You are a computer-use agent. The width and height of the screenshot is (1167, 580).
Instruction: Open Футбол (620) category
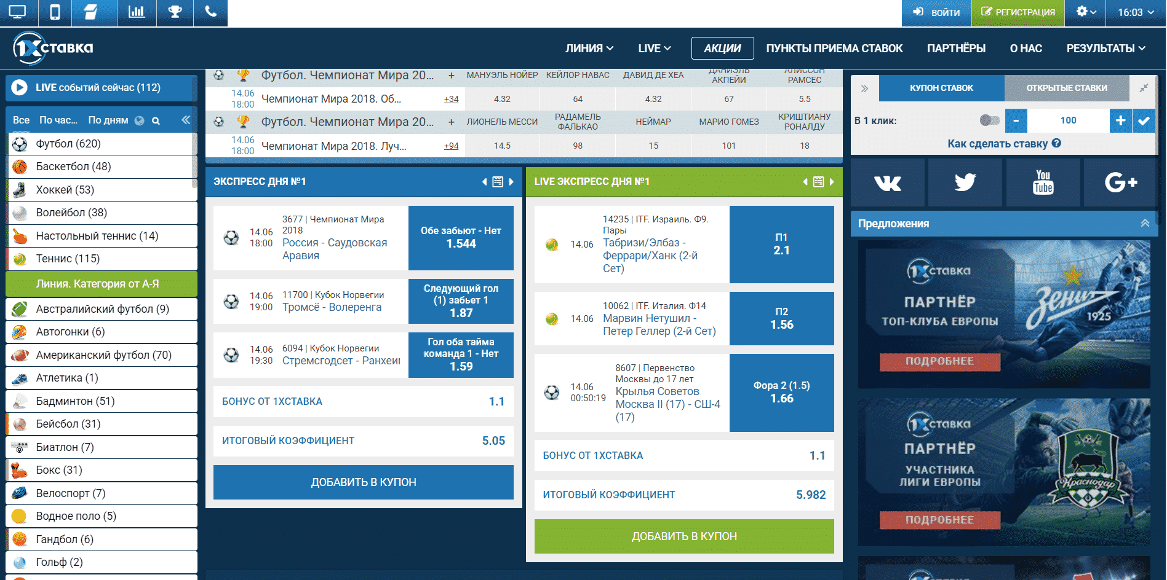pyautogui.click(x=102, y=144)
